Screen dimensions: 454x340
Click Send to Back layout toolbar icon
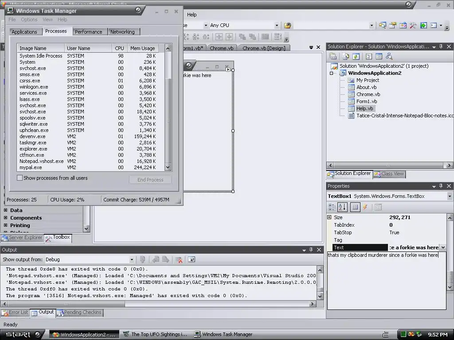coord(252,37)
